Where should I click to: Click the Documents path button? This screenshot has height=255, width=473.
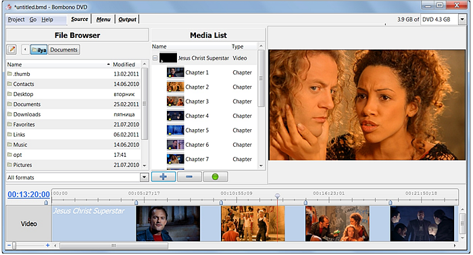coord(64,50)
